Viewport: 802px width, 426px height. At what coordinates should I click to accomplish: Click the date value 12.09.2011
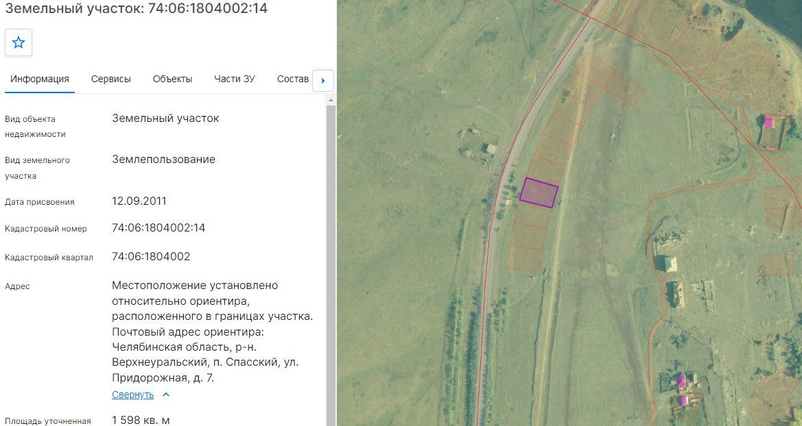[x=139, y=201]
